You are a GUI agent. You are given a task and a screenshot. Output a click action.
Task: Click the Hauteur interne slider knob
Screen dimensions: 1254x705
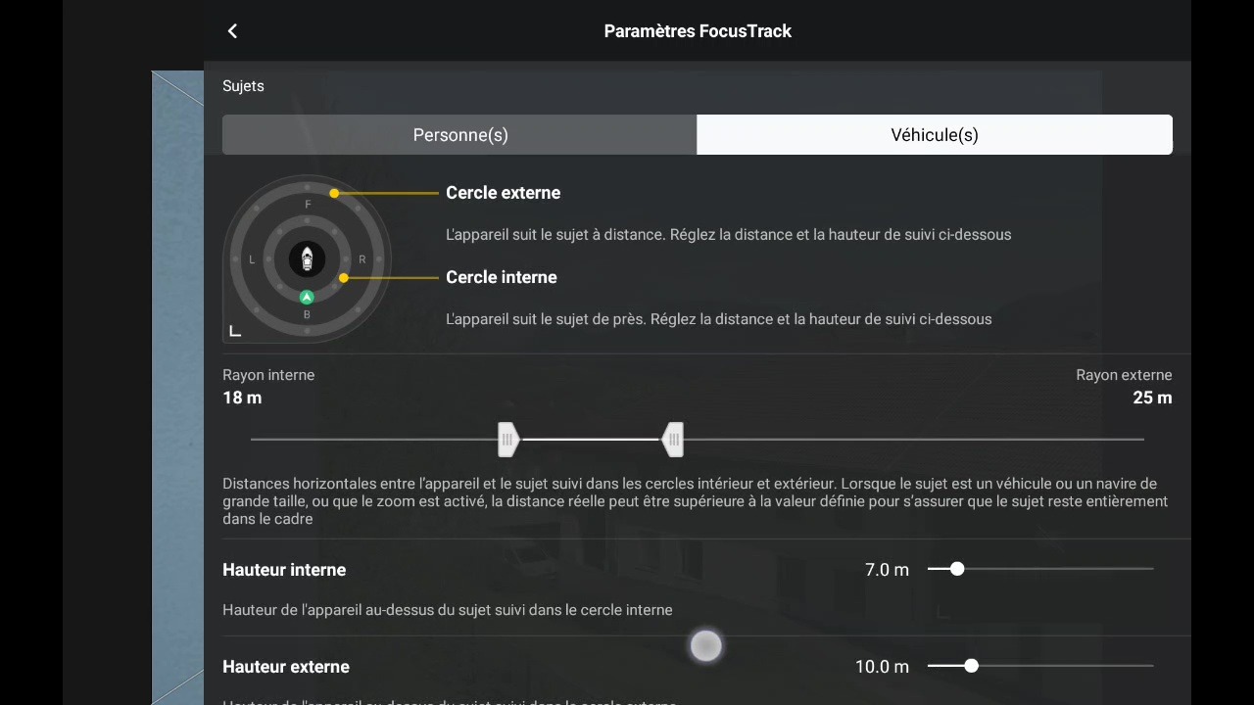pos(957,569)
